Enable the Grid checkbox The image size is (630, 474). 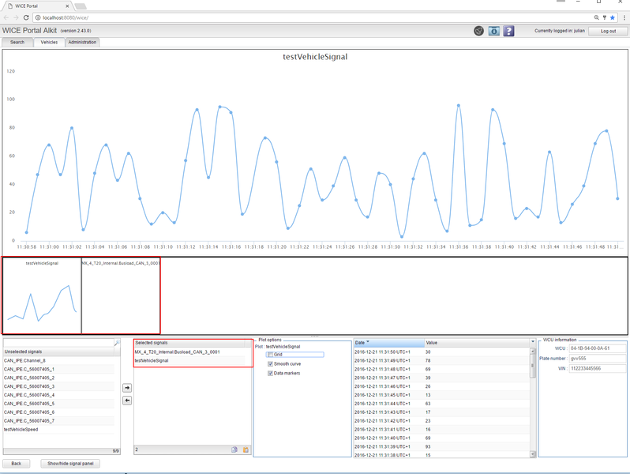click(x=271, y=355)
